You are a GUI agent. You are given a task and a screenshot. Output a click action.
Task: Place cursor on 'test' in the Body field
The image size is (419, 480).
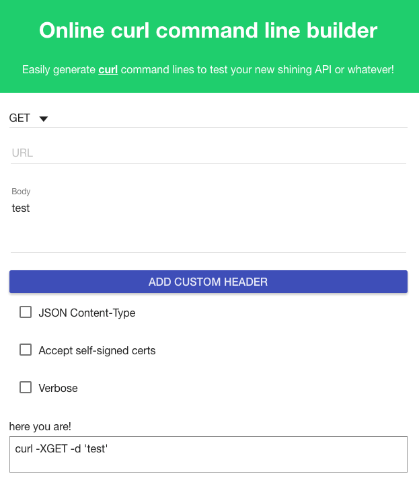pyautogui.click(x=21, y=208)
